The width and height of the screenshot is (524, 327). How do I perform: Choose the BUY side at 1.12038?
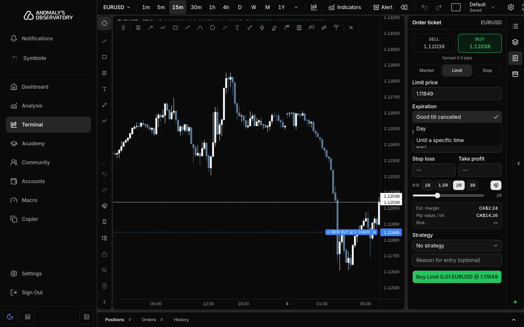[480, 43]
